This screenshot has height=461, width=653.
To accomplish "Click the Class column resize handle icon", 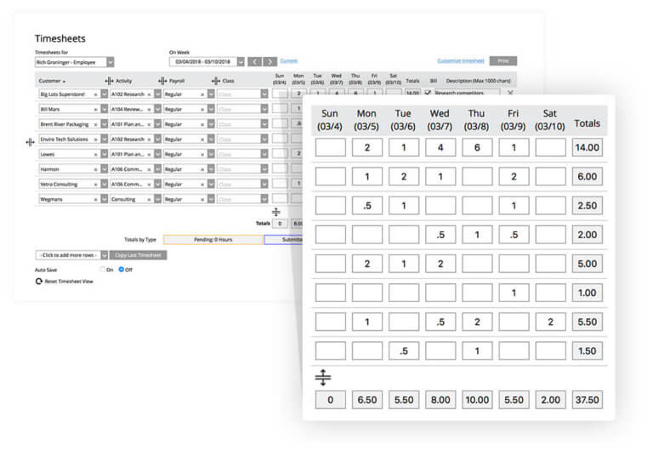I will pyautogui.click(x=216, y=81).
